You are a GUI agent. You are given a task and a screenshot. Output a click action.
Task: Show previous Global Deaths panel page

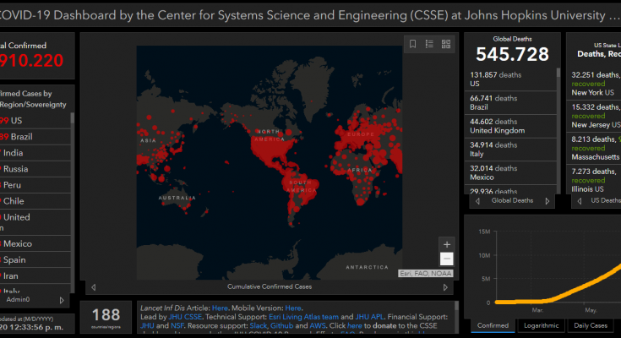477,201
